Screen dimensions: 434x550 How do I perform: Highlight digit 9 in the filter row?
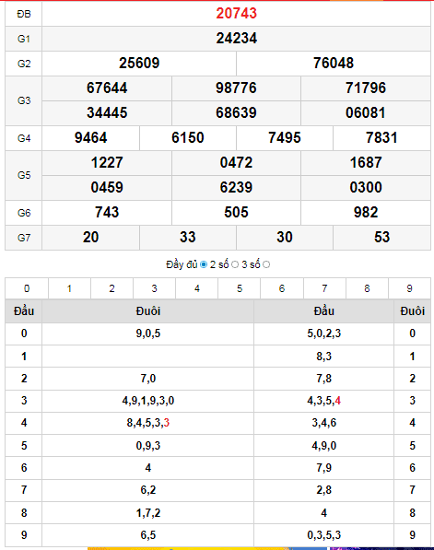coord(409,288)
